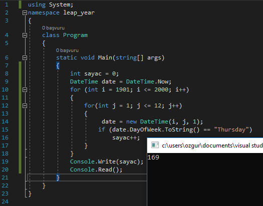Screen dimensions: 263x206
Task: Click 'sayac++;' on line 16
Action: (126, 137)
